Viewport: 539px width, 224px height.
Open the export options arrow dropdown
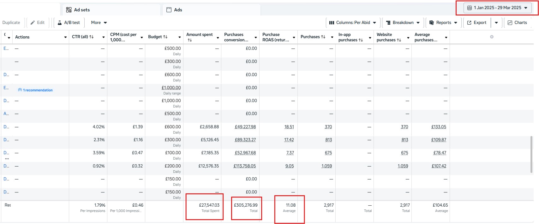click(x=496, y=23)
